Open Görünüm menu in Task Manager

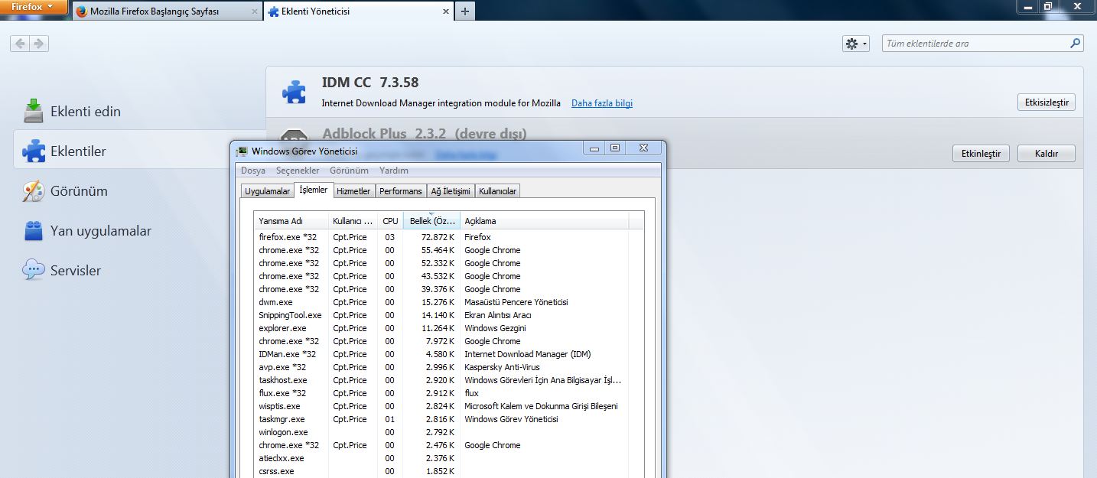coord(349,171)
